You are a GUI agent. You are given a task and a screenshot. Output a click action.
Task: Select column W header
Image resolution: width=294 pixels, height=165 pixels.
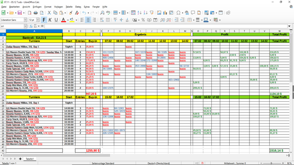click(279, 31)
